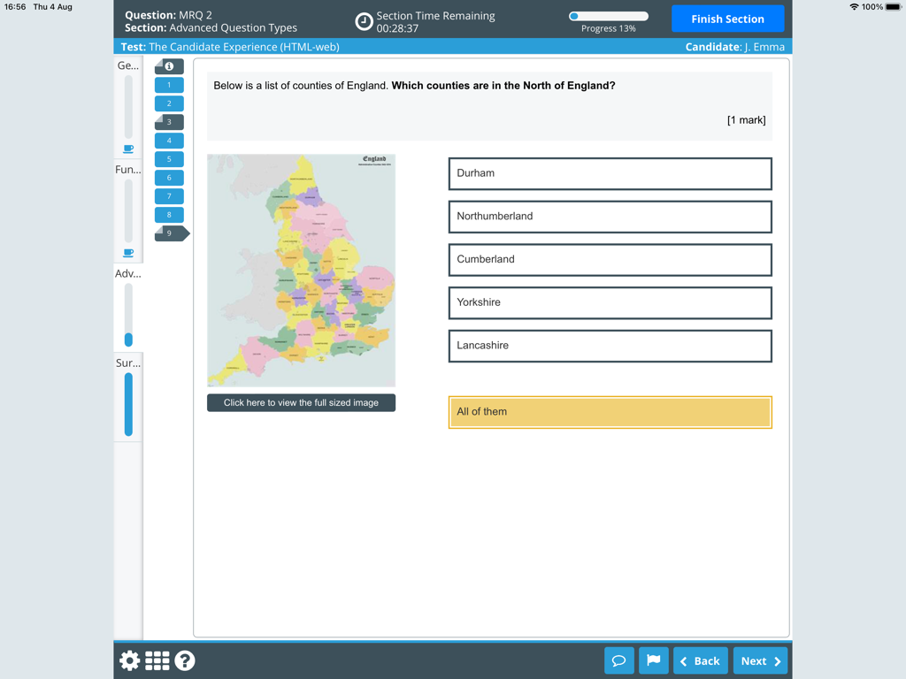Toggle the Yorkshire answer option
The height and width of the screenshot is (679, 906).
click(x=610, y=302)
